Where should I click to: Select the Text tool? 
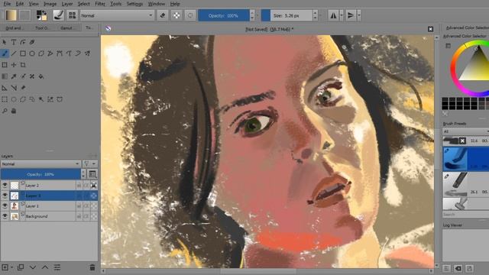pyautogui.click(x=14, y=42)
